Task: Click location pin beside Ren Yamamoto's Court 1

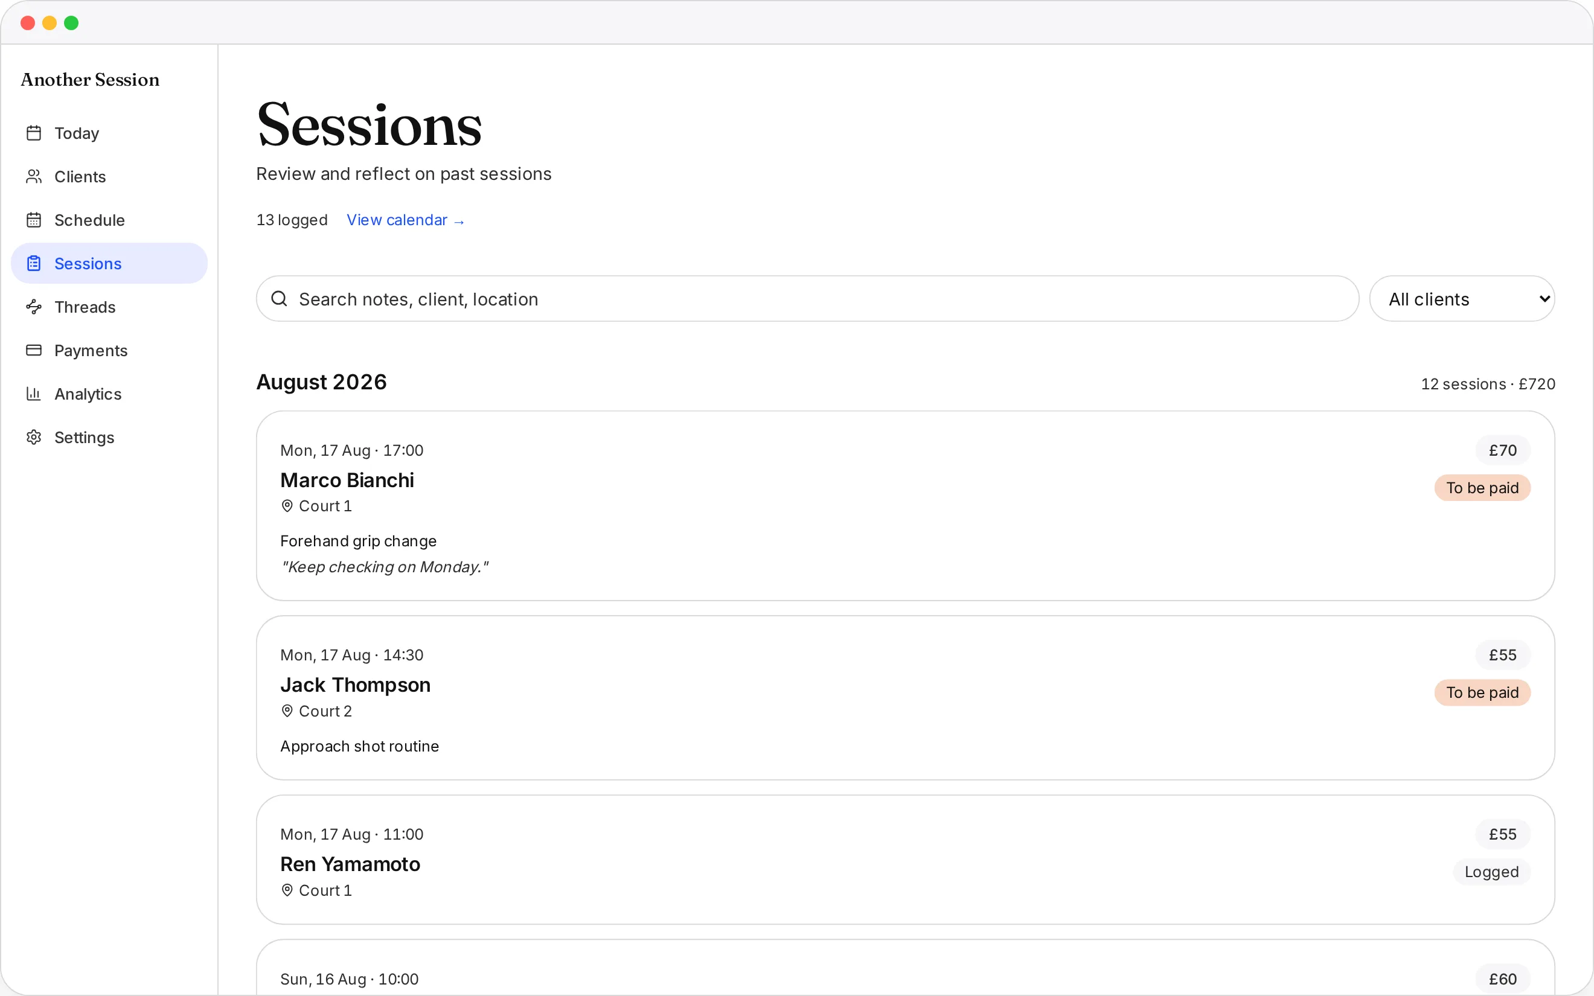Action: tap(287, 890)
